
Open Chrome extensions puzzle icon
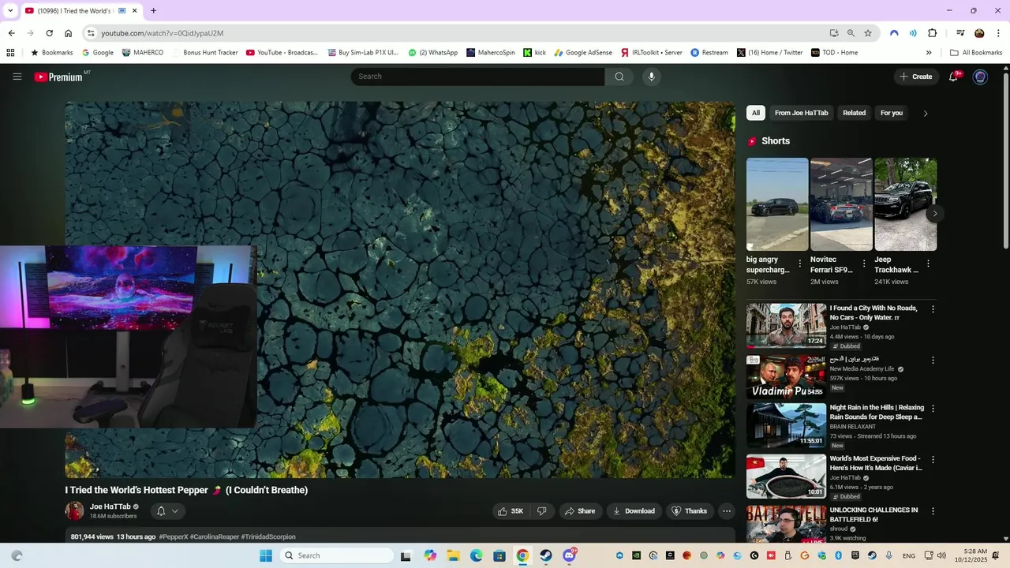coord(932,33)
